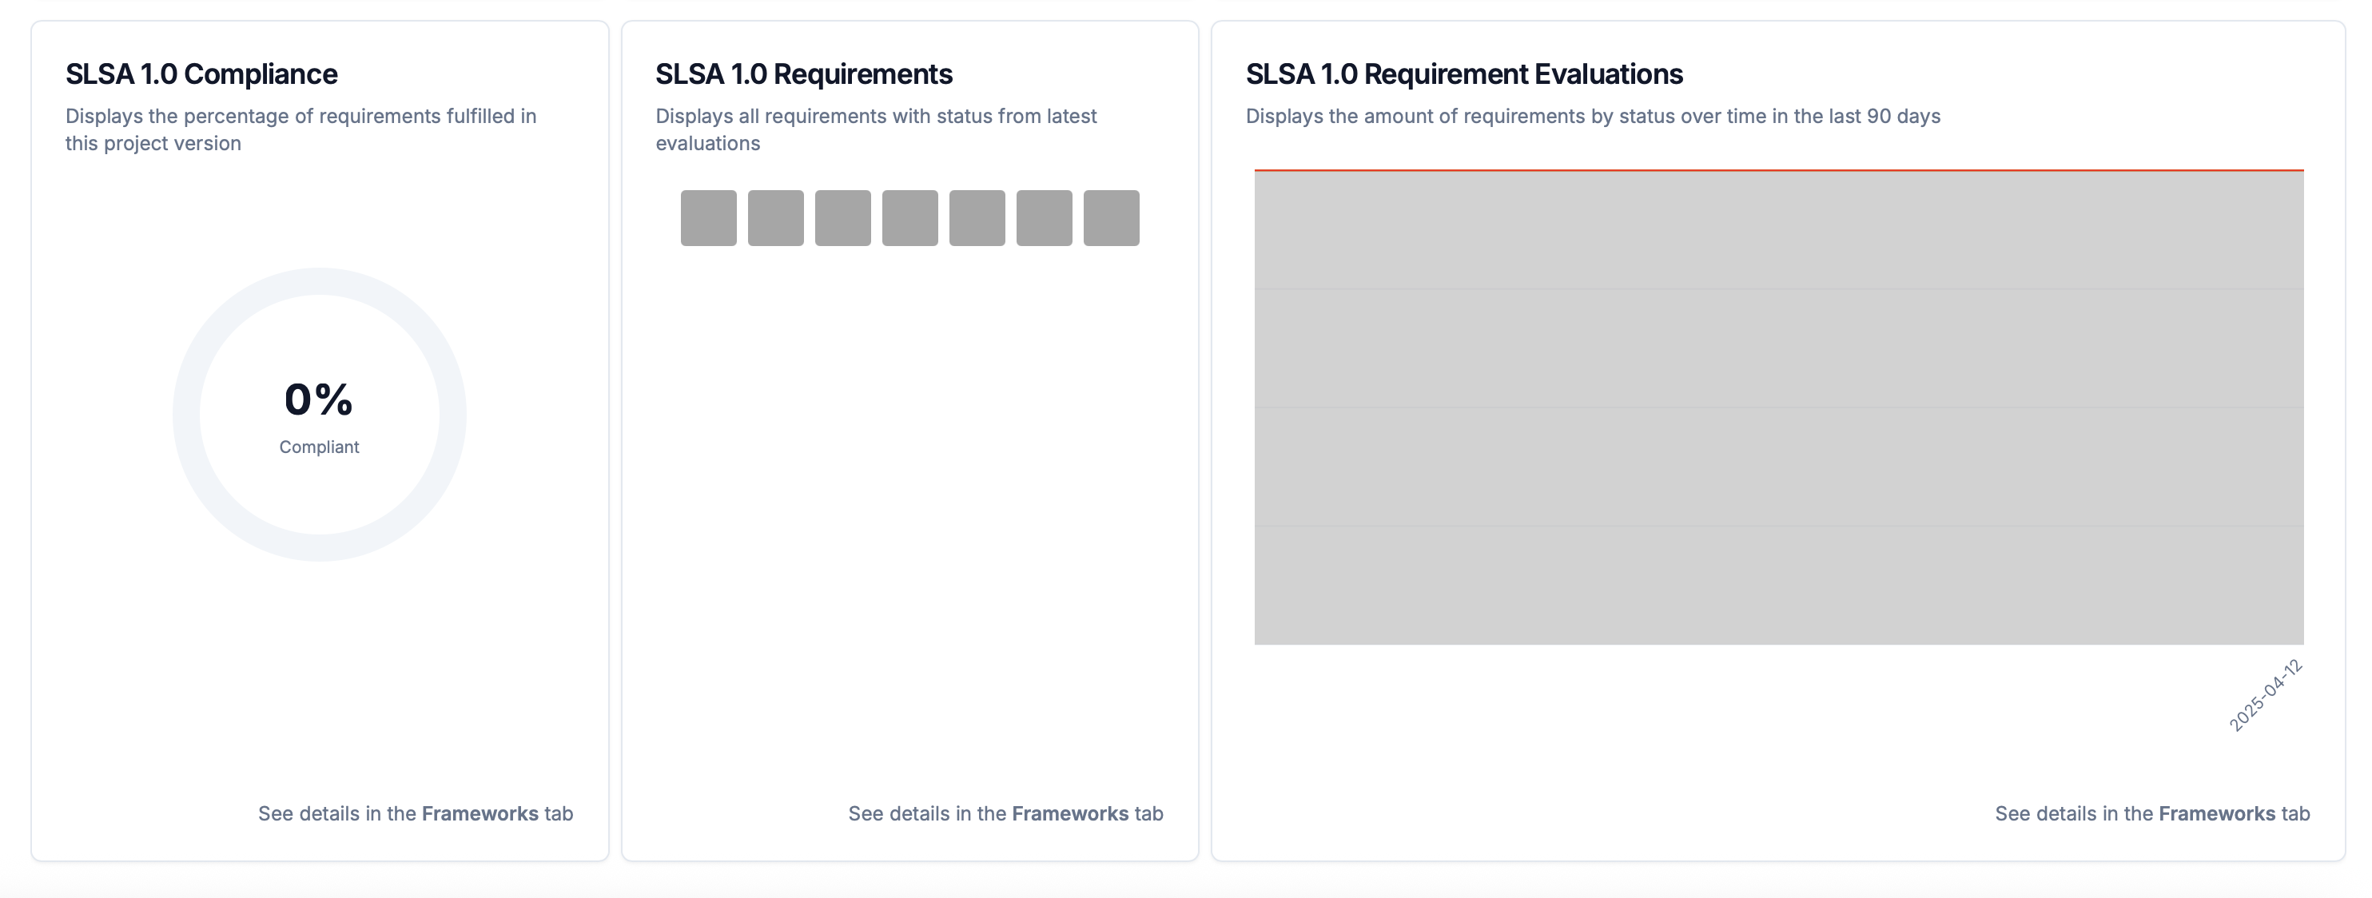The image size is (2372, 898).
Task: Click the third gray requirement square
Action: 842,218
